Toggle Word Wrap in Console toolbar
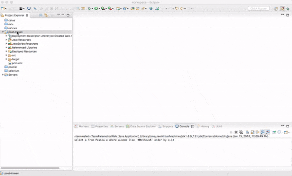 [257, 132]
